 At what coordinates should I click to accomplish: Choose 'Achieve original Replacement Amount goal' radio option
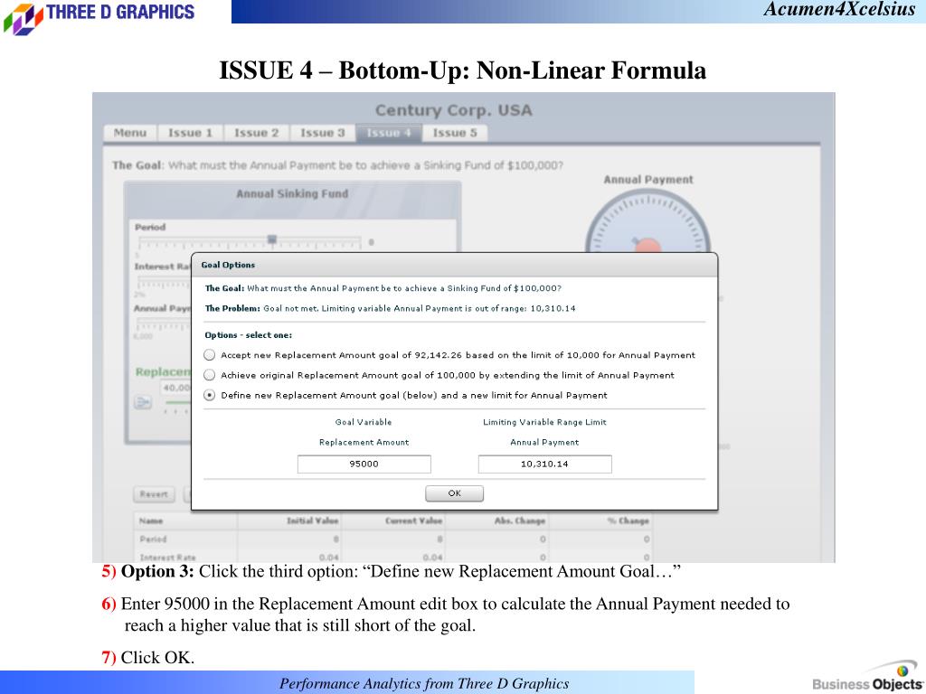(209, 375)
